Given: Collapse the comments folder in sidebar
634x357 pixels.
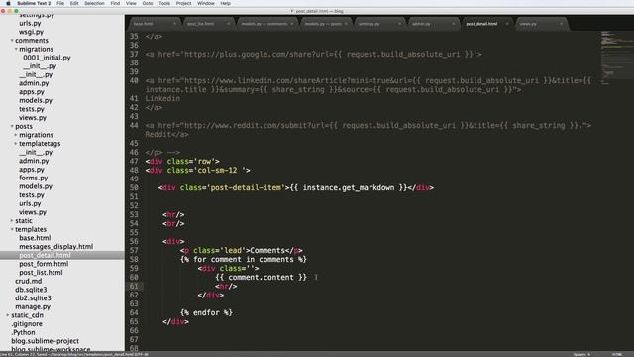Looking at the screenshot, I should coord(12,41).
